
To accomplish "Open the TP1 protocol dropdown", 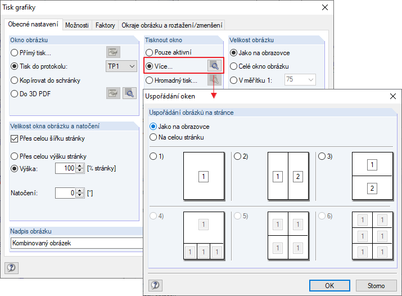I will coord(121,66).
